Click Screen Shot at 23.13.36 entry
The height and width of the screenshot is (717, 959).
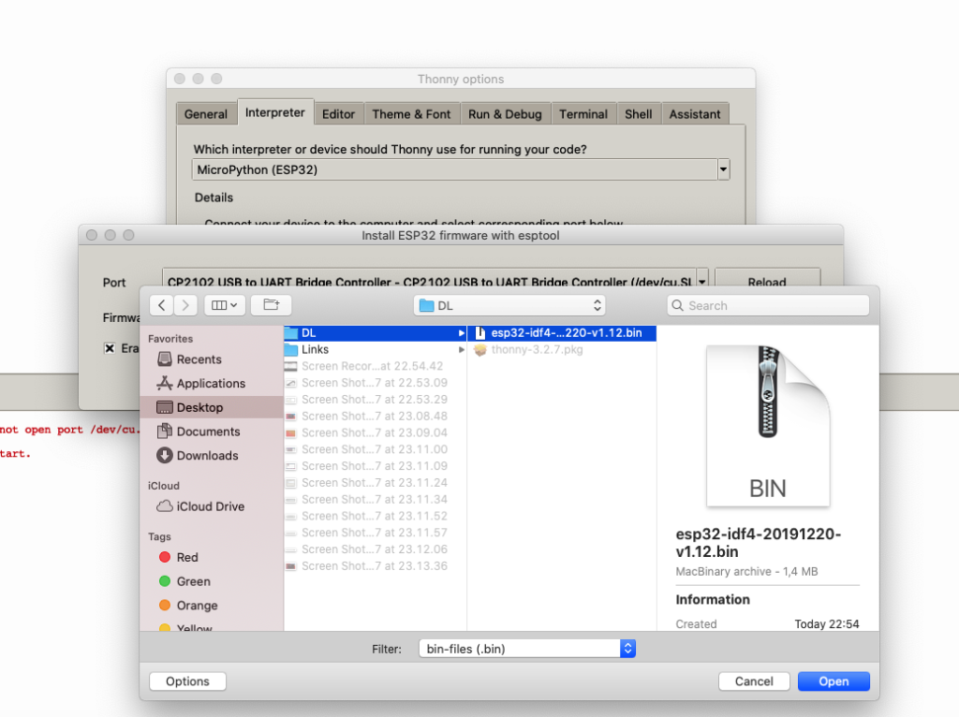pyautogui.click(x=376, y=566)
